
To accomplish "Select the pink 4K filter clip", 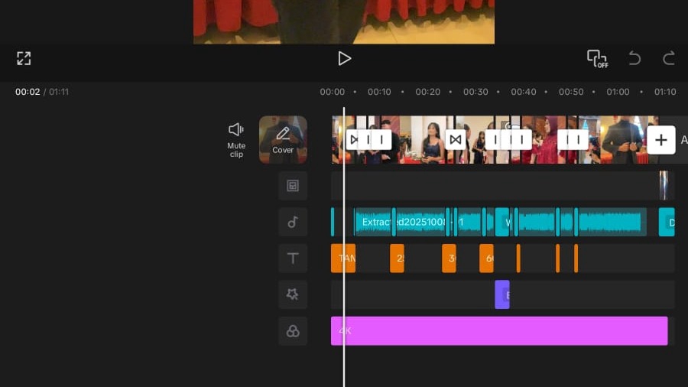I will (x=499, y=331).
